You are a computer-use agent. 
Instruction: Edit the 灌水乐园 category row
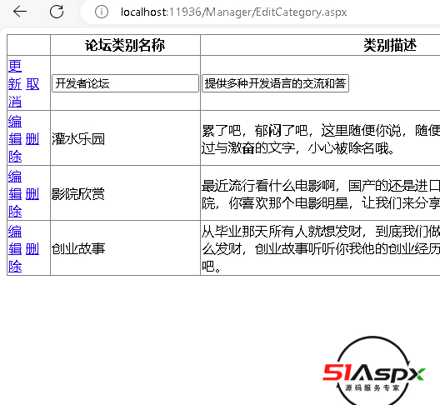(x=15, y=130)
